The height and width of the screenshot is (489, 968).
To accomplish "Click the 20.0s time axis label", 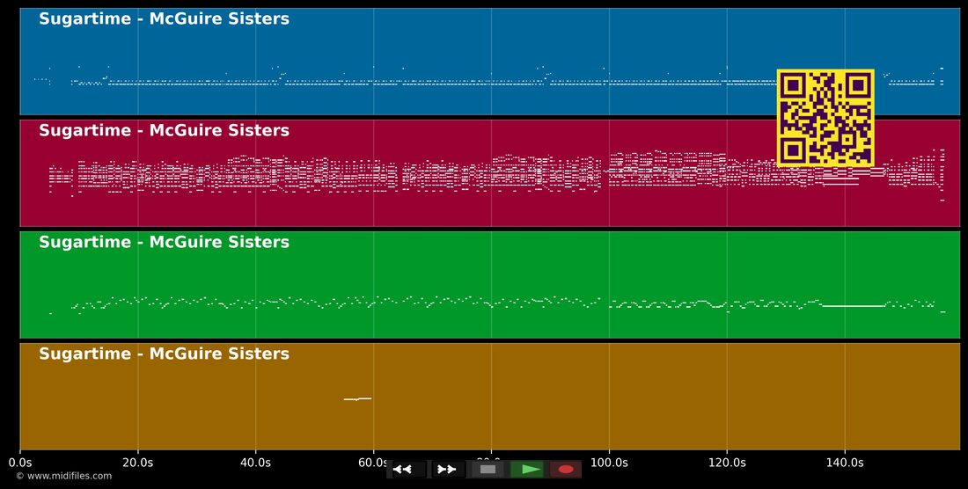I will 137,462.
